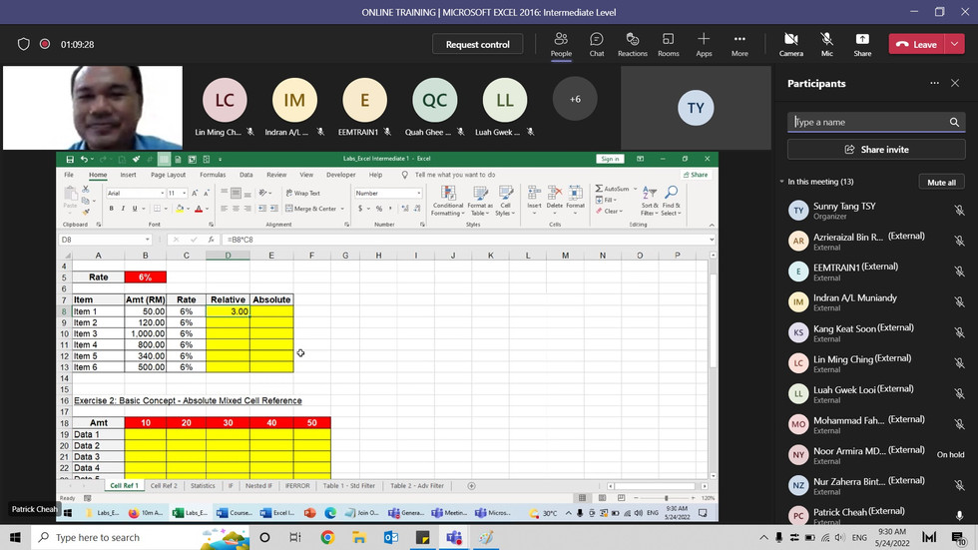Open the dropdown arrow beside Leave
Screen dimensions: 978x550
955,44
